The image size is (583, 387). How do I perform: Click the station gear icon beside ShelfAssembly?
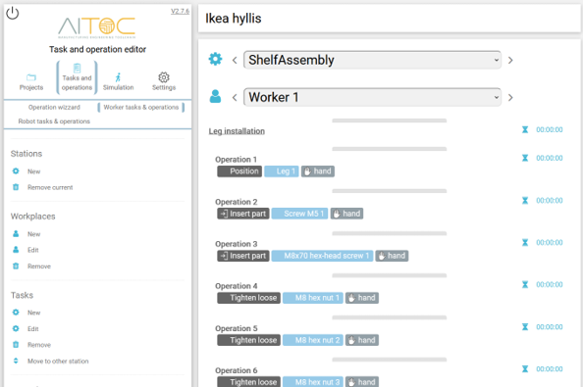pyautogui.click(x=215, y=59)
